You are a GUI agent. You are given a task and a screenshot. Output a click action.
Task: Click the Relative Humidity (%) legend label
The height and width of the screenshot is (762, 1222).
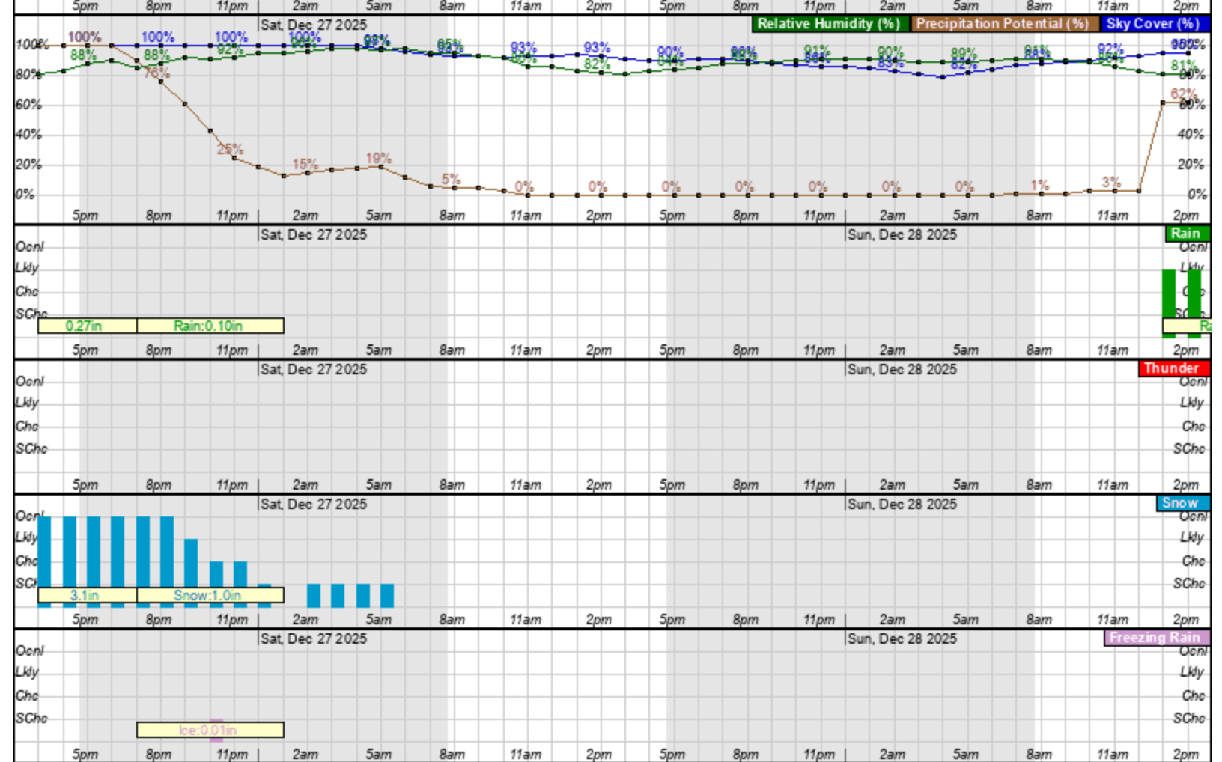pos(830,24)
